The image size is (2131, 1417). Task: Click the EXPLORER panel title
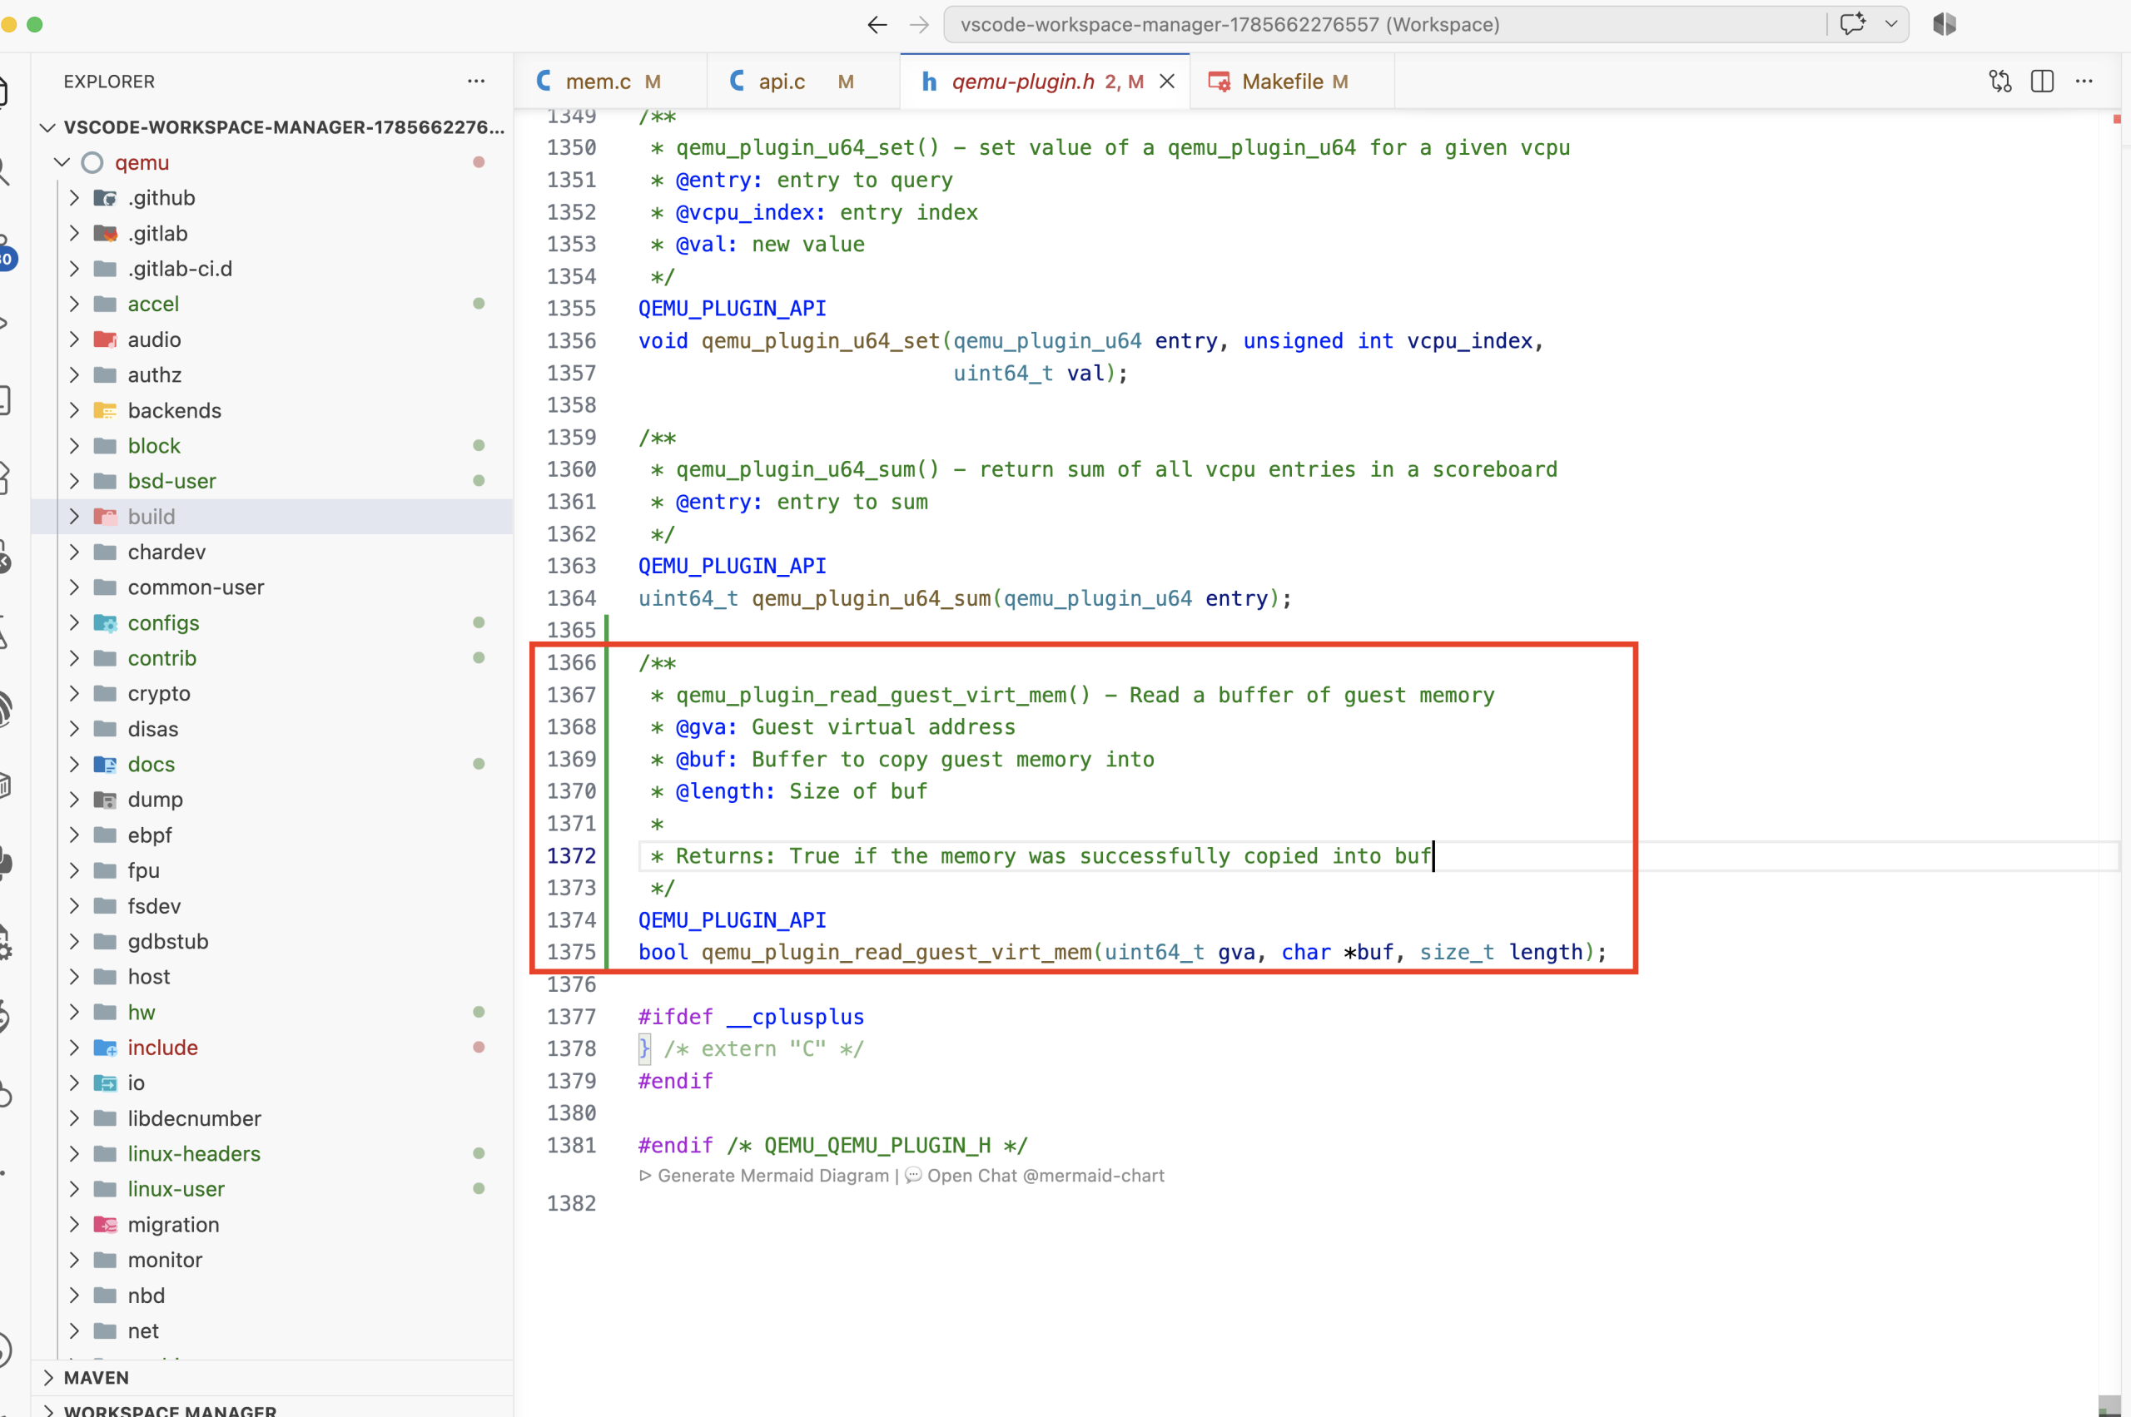coord(109,82)
